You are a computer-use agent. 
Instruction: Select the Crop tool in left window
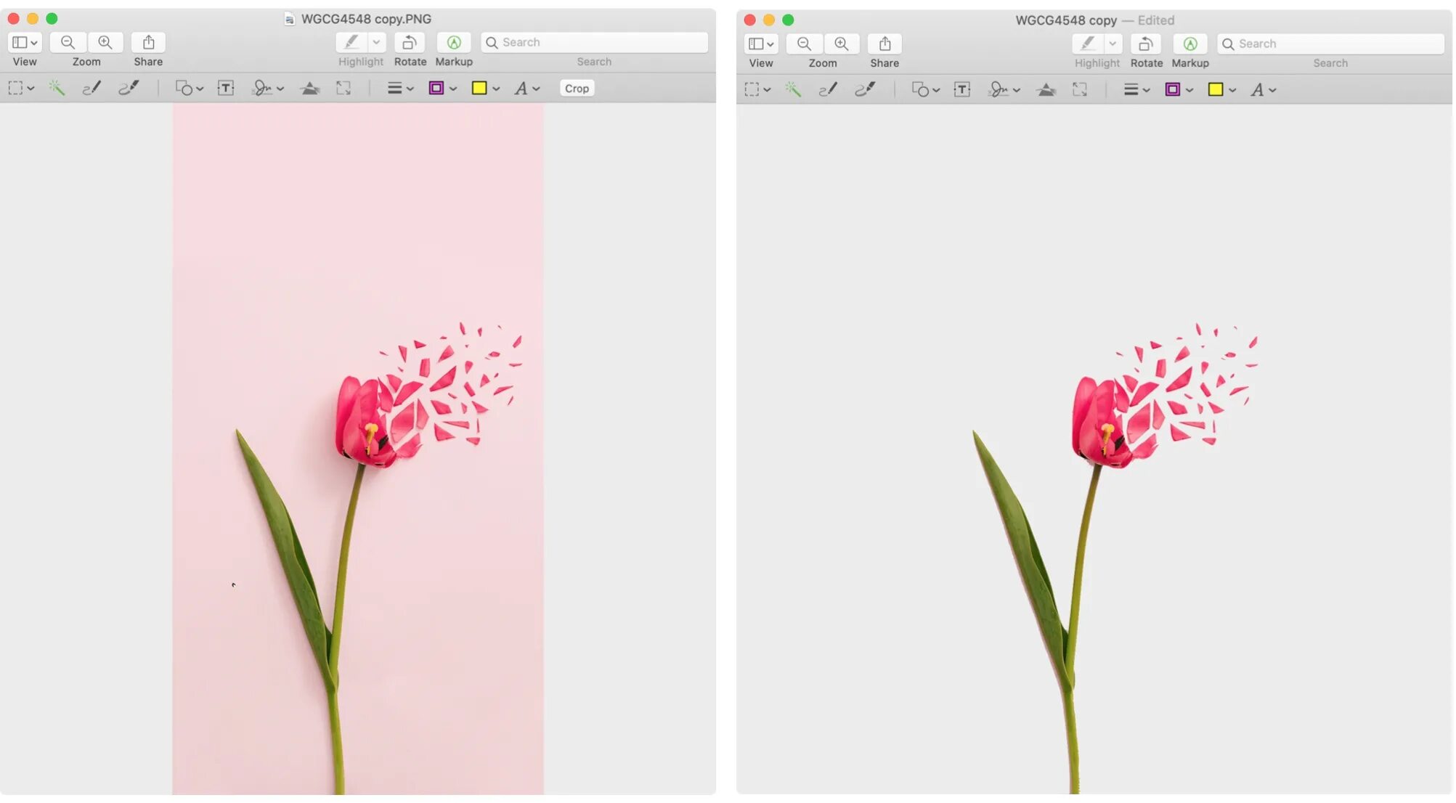(x=577, y=89)
